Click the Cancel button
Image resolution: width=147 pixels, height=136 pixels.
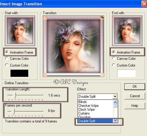[135, 96]
